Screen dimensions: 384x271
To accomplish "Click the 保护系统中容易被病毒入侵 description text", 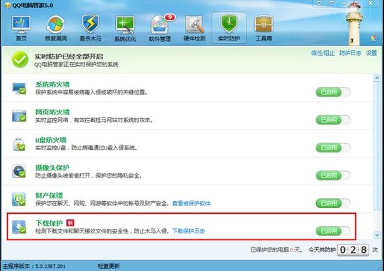I will point(91,92).
